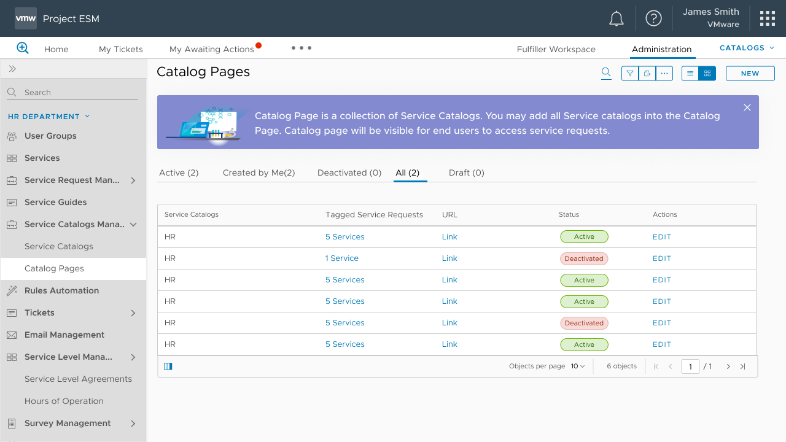Image resolution: width=786 pixels, height=442 pixels.
Task: Collapse the left sidebar panel
Action: click(12, 69)
